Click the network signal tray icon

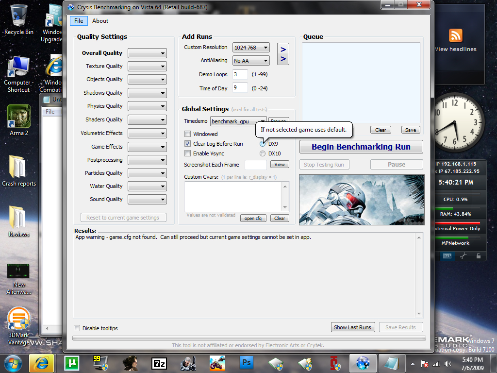click(436, 364)
